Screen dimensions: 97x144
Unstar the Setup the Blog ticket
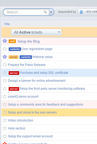point(5,41)
